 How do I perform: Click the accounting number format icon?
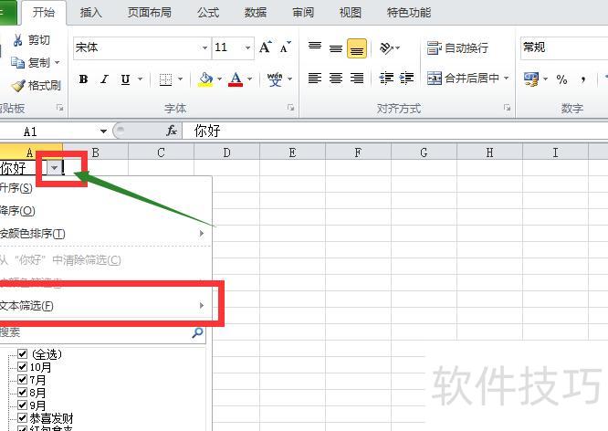[530, 79]
